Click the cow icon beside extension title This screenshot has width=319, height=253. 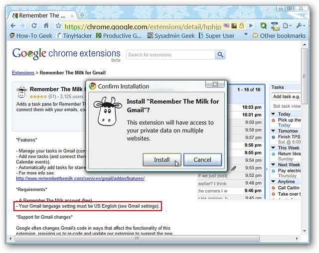[x=22, y=92]
